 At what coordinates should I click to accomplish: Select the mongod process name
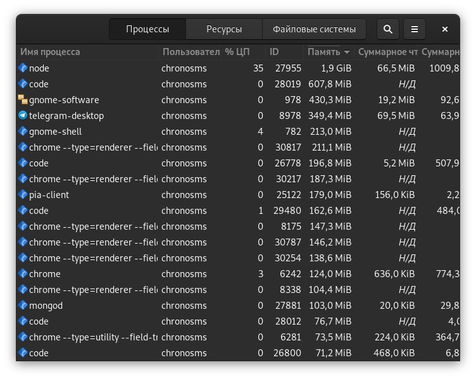(x=46, y=306)
